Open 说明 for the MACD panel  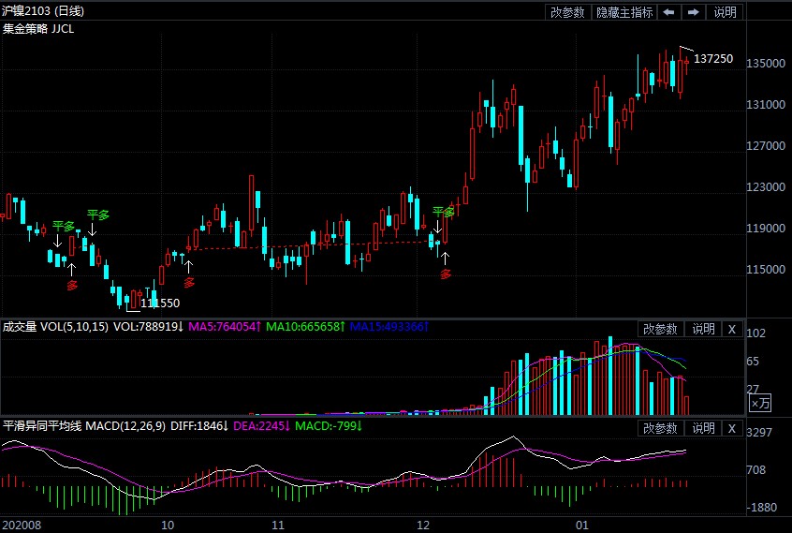pyautogui.click(x=703, y=428)
